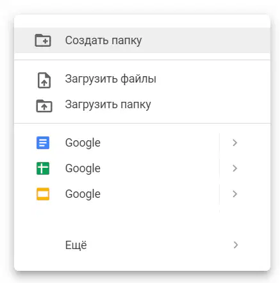The width and height of the screenshot is (280, 283).
Task: Click Google label beside blue Docs icon
Action: tap(83, 143)
